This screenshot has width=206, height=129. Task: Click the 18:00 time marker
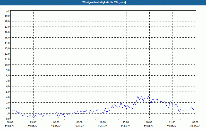coord(149,122)
